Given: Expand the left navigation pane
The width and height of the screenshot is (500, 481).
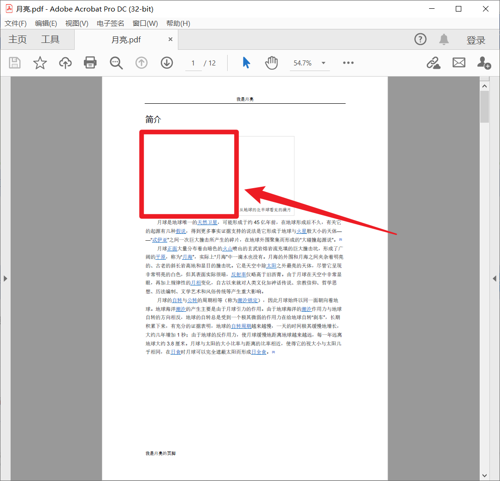Looking at the screenshot, I should (5, 278).
